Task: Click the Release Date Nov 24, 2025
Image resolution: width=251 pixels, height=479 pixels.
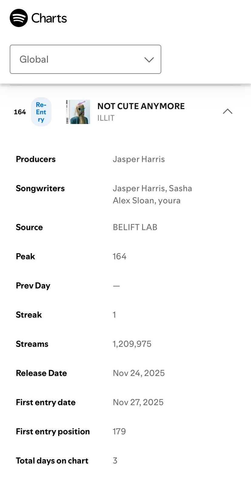Action: tap(139, 373)
